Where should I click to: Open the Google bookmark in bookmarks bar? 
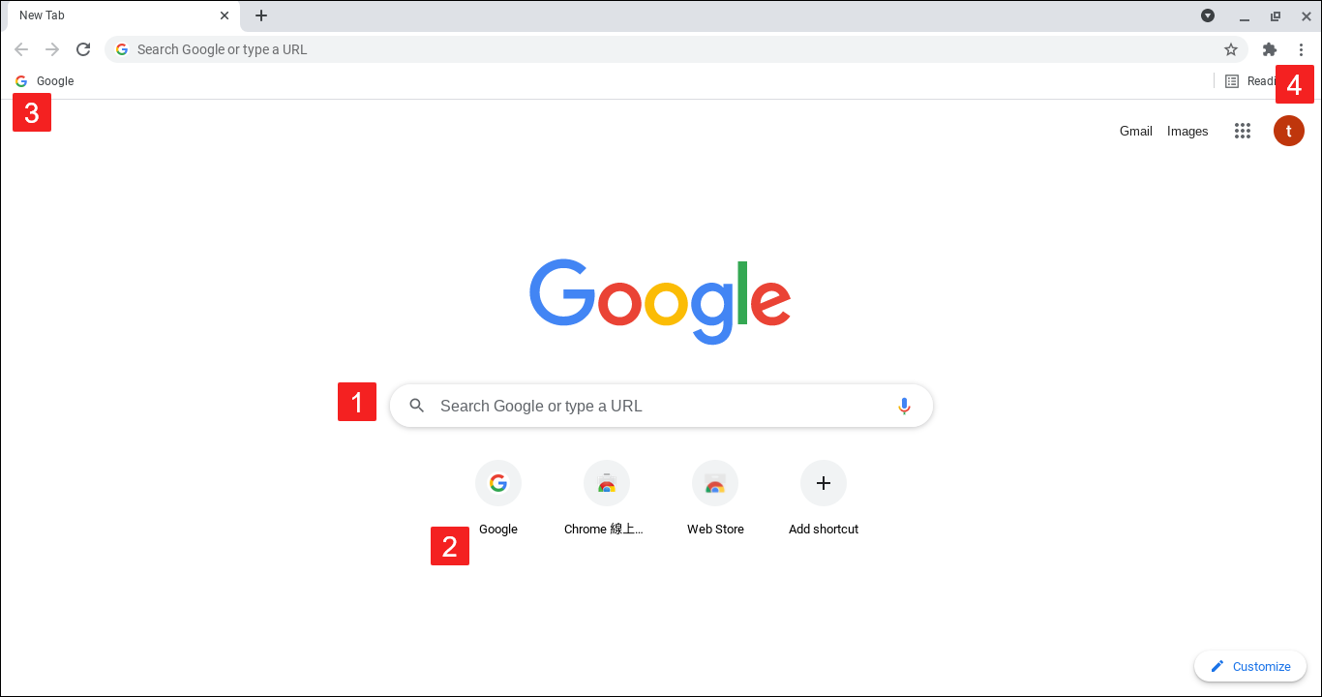[45, 81]
